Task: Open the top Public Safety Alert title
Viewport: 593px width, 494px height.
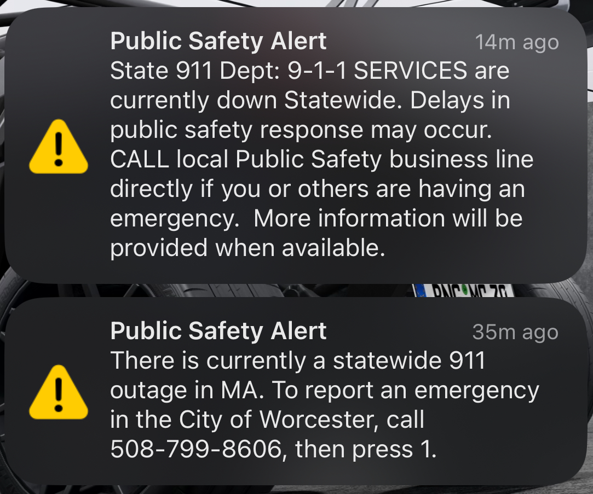Action: (x=218, y=41)
